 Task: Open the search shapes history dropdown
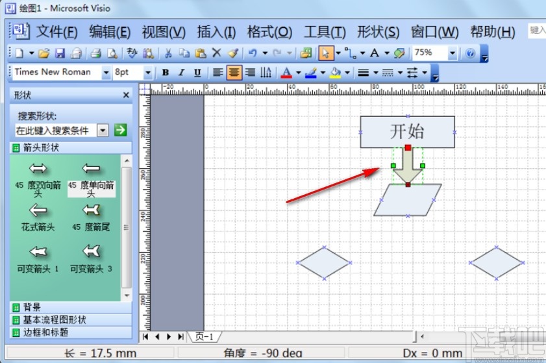click(x=103, y=131)
